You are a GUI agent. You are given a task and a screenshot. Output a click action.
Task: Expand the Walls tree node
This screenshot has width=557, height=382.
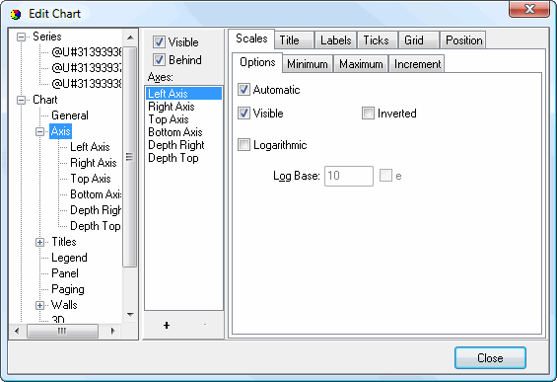[x=39, y=306]
